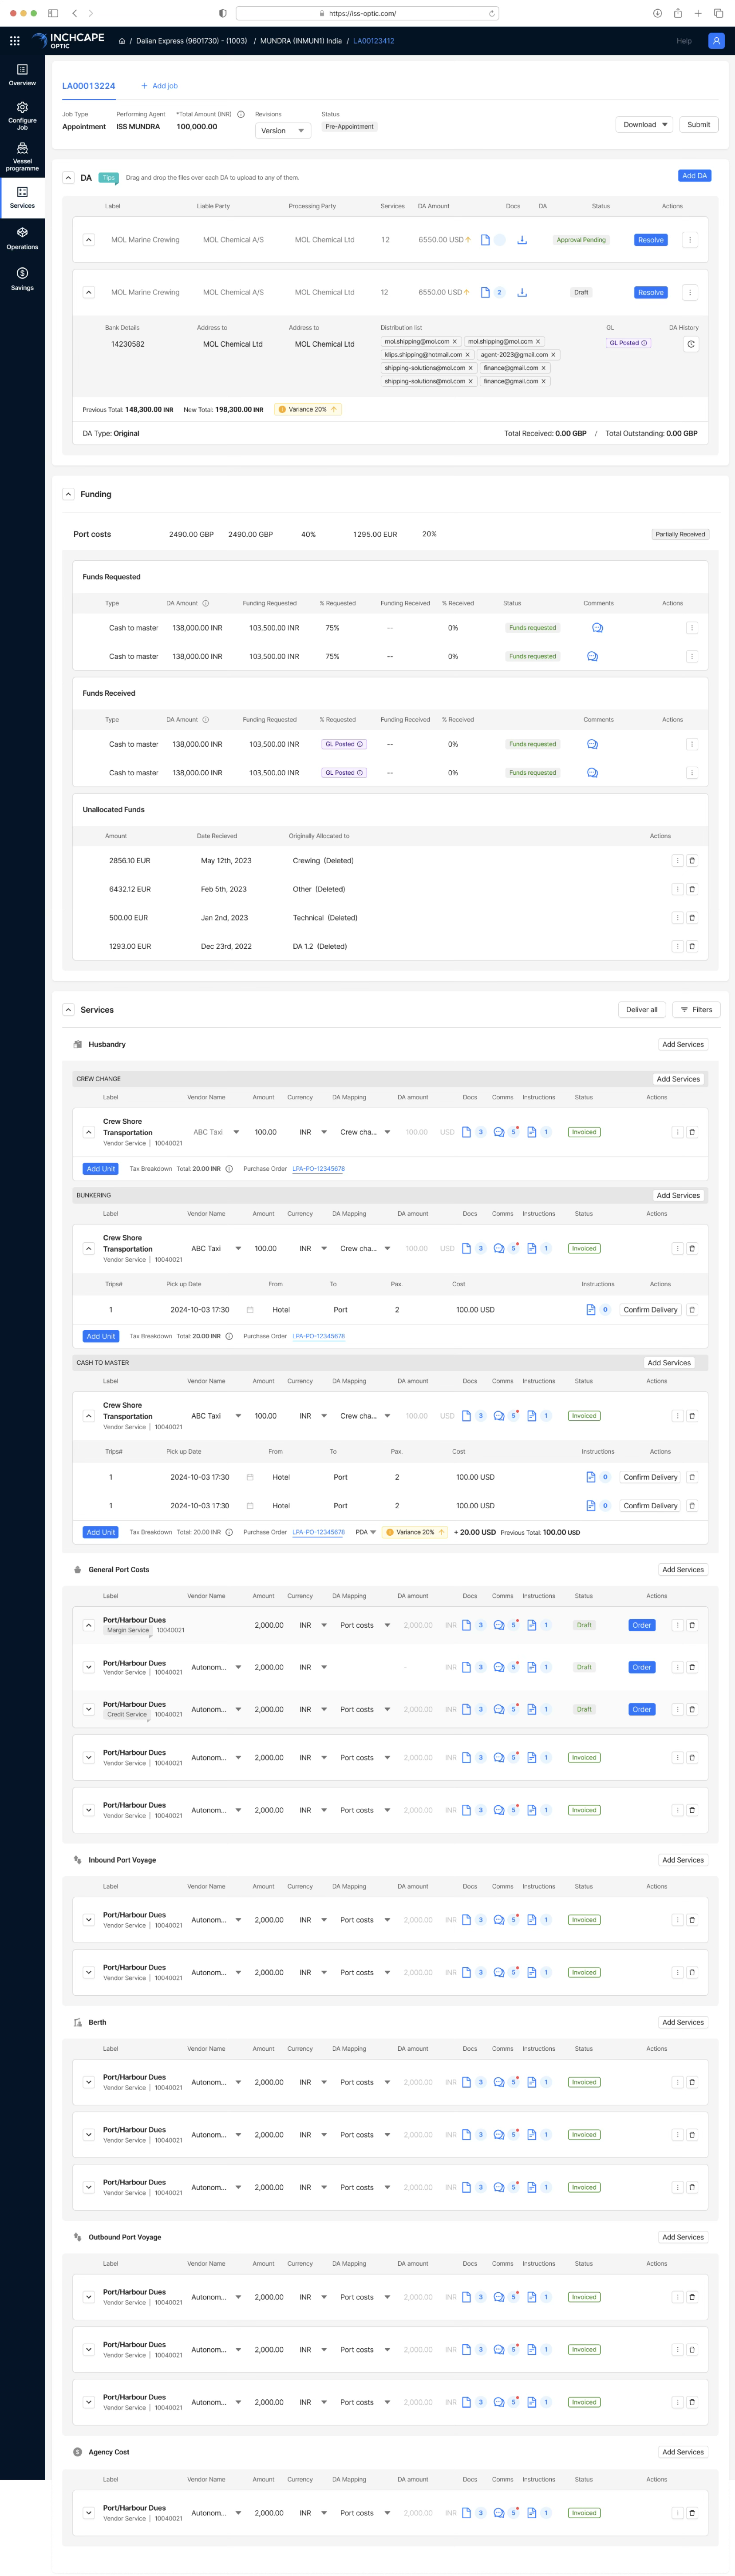Toggle the browser sidebar panel icon

(x=53, y=13)
